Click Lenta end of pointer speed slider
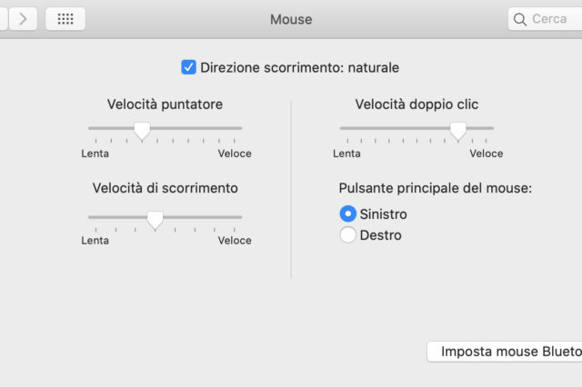The height and width of the screenshot is (387, 582). (89, 129)
